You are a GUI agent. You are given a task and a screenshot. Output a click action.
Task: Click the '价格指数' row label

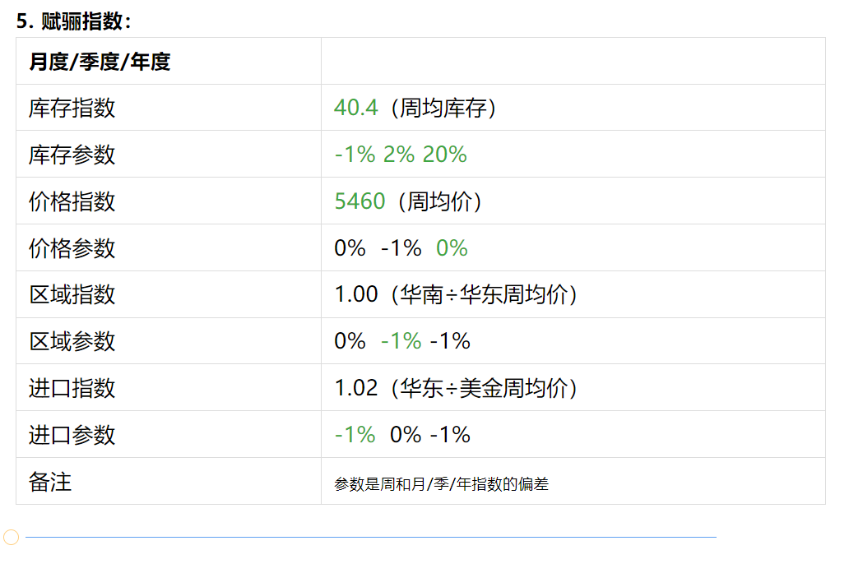pyautogui.click(x=72, y=201)
